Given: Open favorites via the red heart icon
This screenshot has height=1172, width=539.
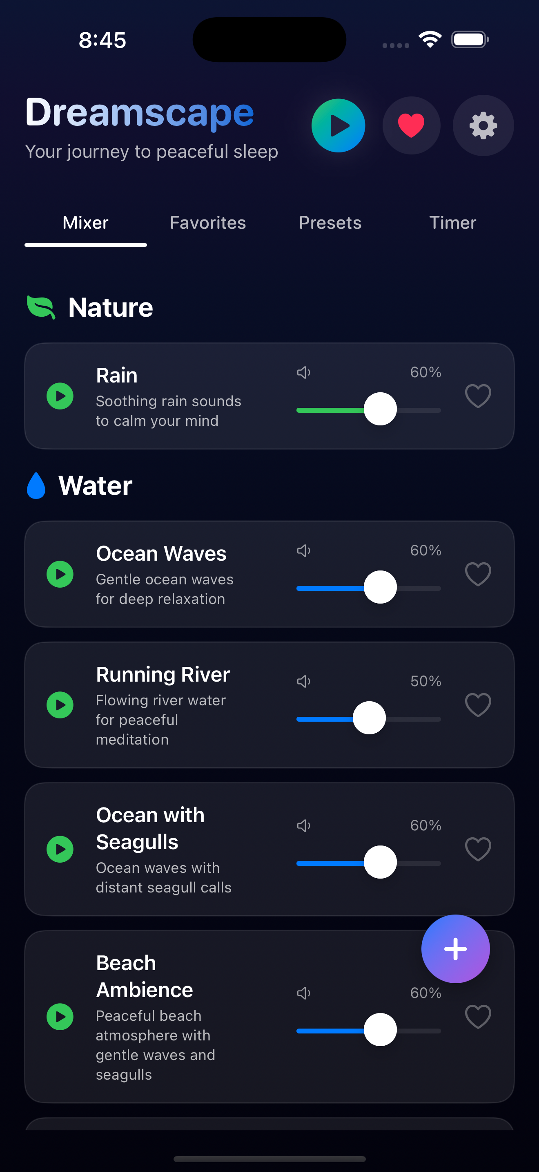Looking at the screenshot, I should (411, 125).
